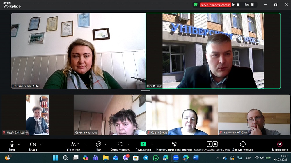The image size is (291, 163).
Task: Click the green Поделиться share screen icon
Action: coord(143,144)
